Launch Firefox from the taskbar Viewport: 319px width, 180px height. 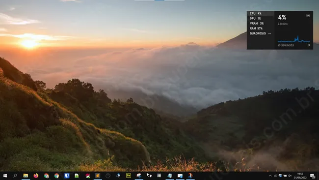pyautogui.click(x=36, y=176)
